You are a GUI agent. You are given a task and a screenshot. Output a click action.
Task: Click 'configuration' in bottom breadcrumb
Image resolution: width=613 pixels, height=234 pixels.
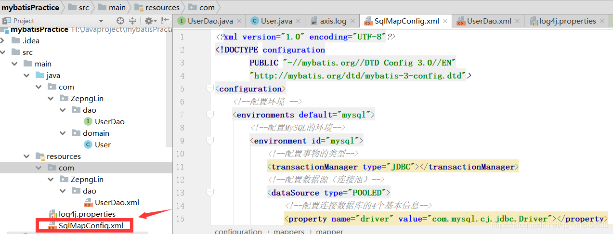pyautogui.click(x=239, y=231)
